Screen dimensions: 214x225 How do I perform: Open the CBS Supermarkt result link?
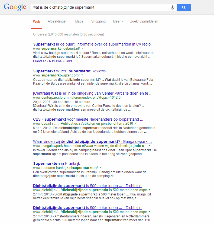point(88,119)
